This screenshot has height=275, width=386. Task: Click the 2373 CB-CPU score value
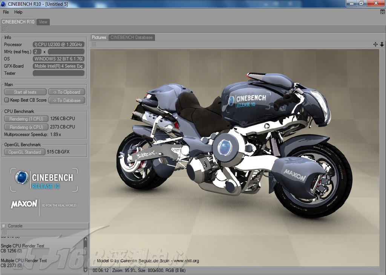click(x=63, y=127)
